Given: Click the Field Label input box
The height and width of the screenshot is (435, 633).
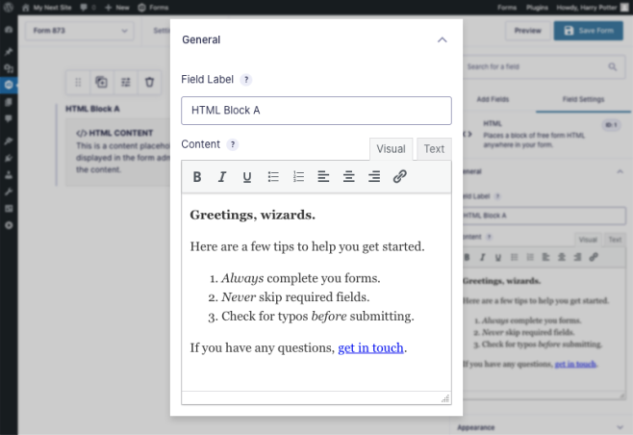Looking at the screenshot, I should (x=316, y=111).
